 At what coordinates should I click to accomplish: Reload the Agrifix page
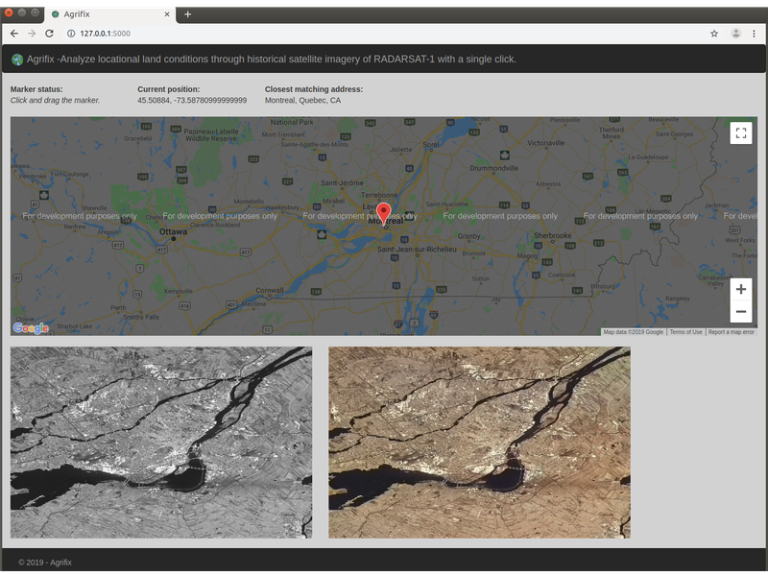[50, 33]
